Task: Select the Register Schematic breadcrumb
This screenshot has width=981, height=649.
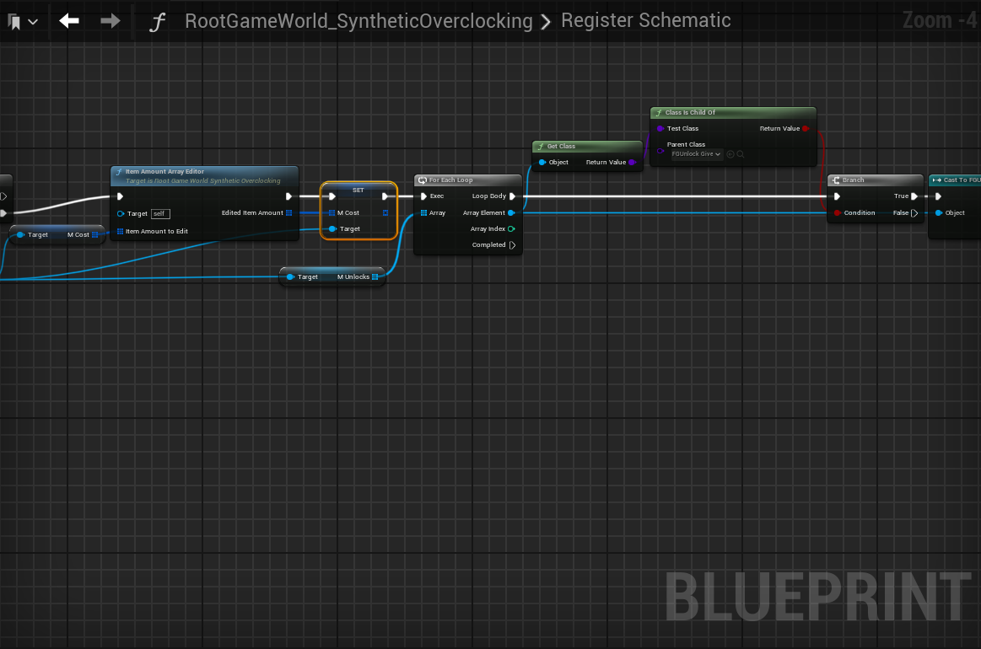Action: [645, 20]
